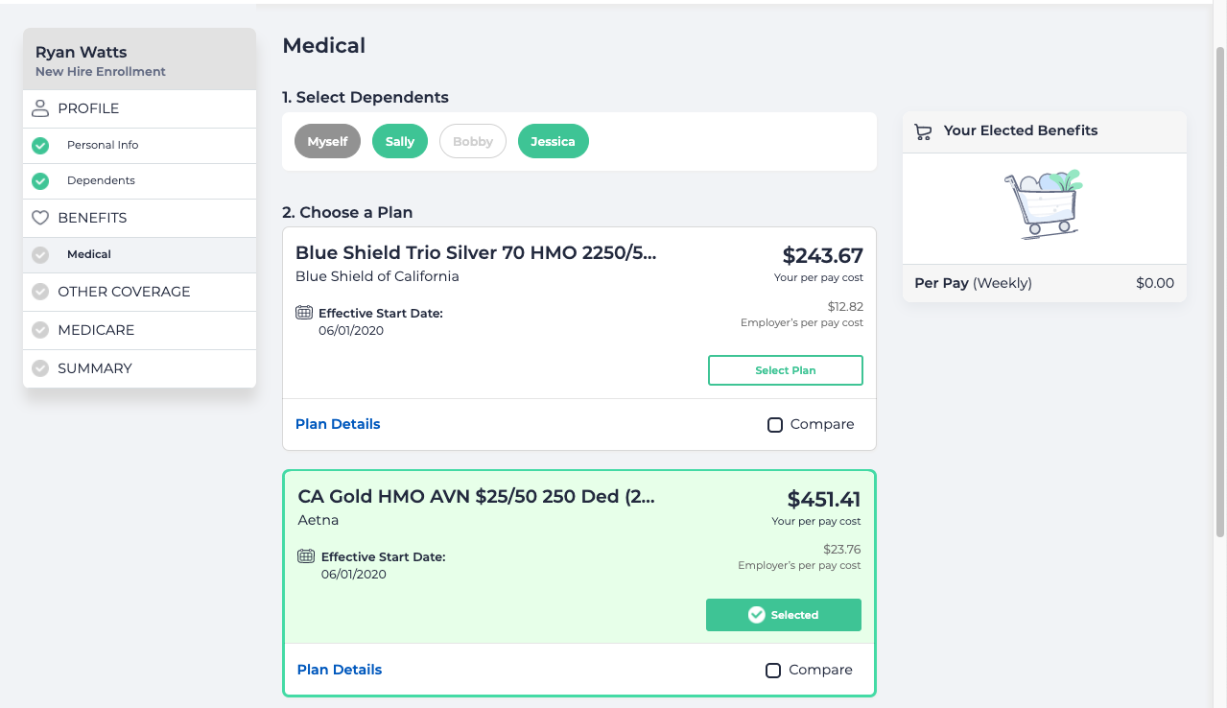
Task: Click the shopping cart icon in Elected Benefits
Action: tap(924, 131)
